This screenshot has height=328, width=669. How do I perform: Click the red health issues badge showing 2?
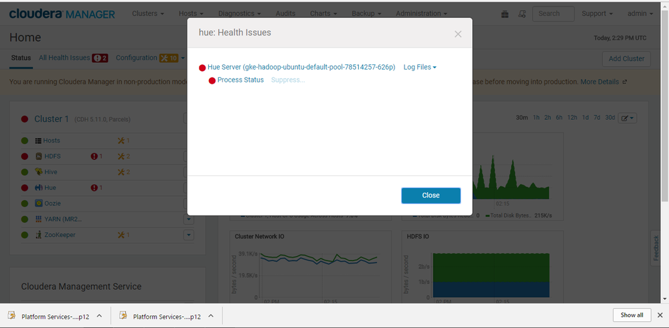click(x=100, y=58)
